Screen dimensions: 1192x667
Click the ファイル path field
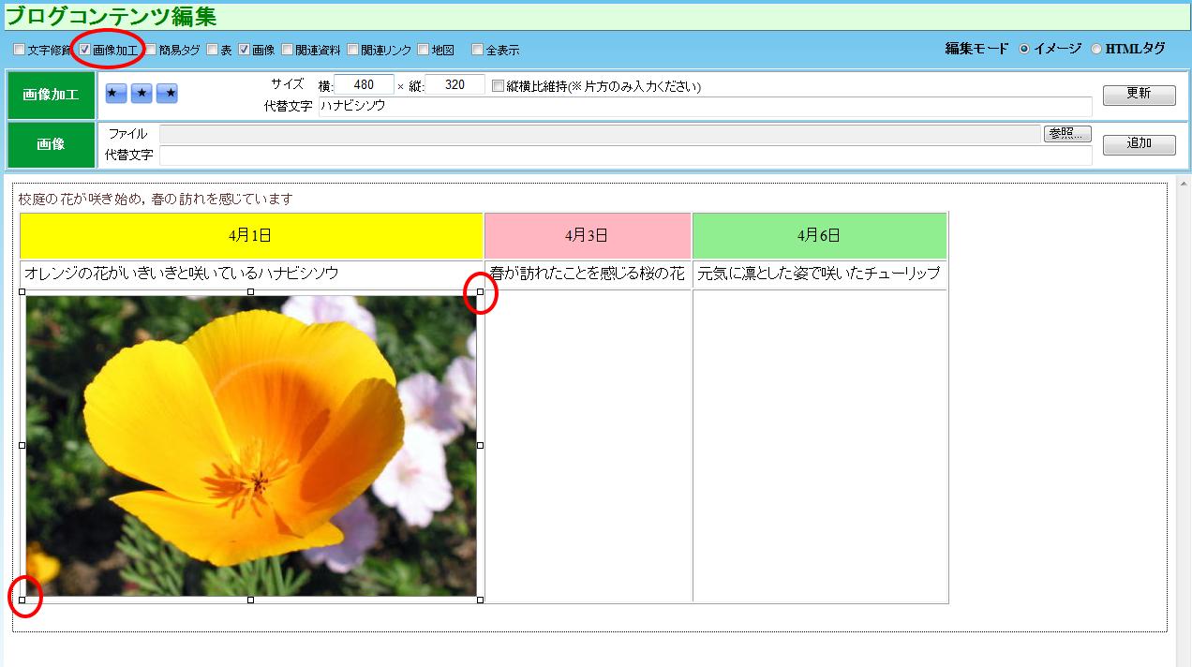click(x=600, y=134)
